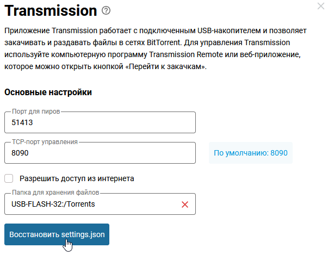Click the "Разрешить доступ из интернета" label
Image resolution: width=328 pixels, height=254 pixels.
(77, 178)
